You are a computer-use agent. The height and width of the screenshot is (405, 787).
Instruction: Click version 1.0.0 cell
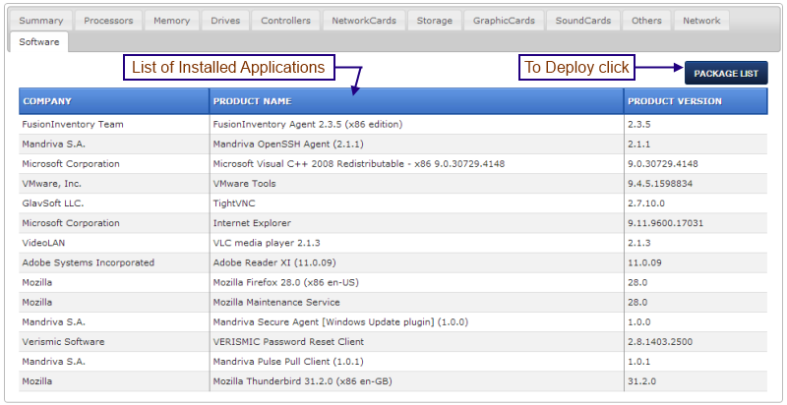(696, 322)
